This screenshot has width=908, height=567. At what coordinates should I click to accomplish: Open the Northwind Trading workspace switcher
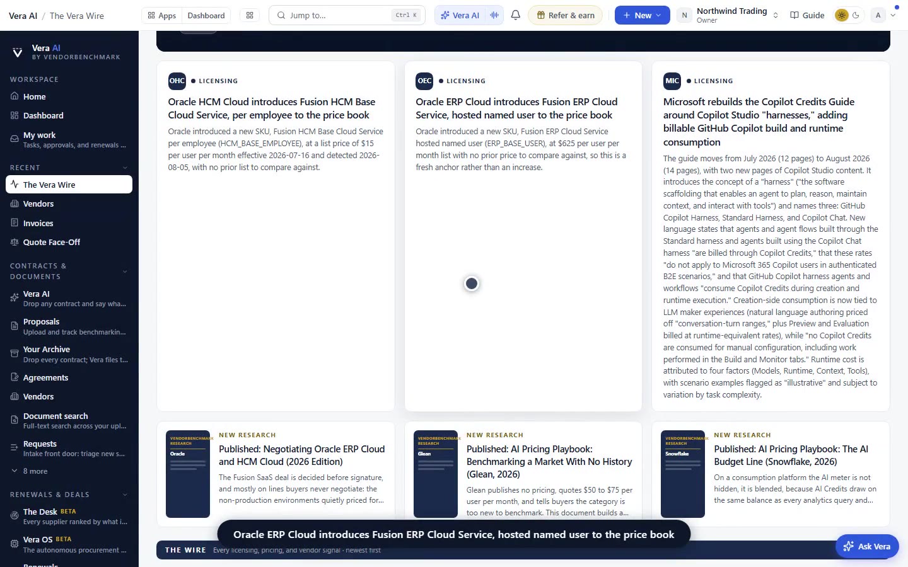(728, 15)
